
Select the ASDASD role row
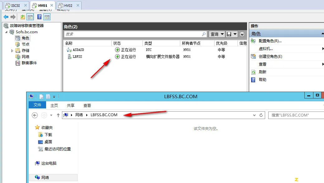point(155,50)
